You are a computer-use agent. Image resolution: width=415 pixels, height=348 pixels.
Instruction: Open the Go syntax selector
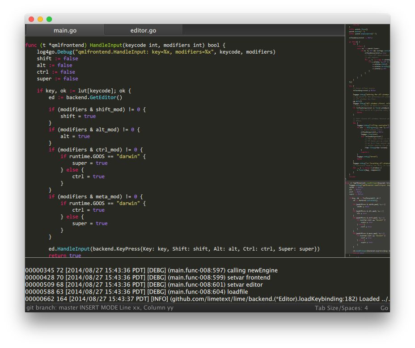click(384, 308)
